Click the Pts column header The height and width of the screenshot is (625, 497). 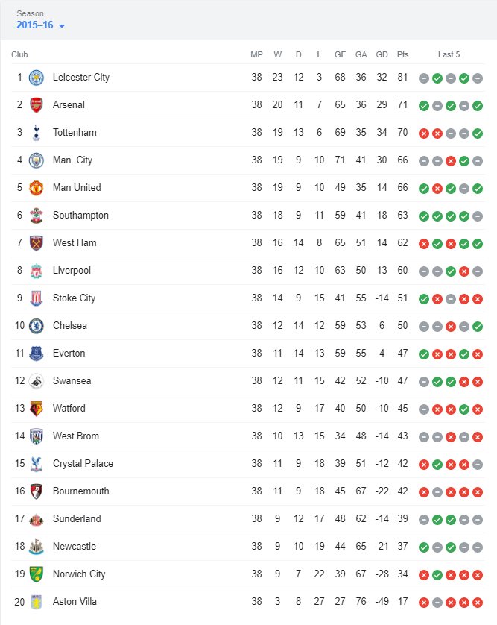[x=403, y=54]
